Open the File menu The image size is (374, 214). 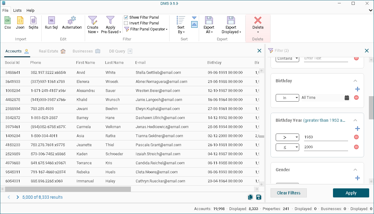[x=5, y=10]
